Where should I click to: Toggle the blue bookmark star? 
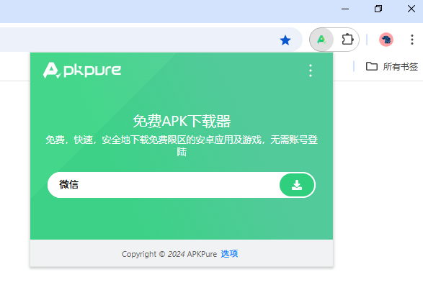285,40
